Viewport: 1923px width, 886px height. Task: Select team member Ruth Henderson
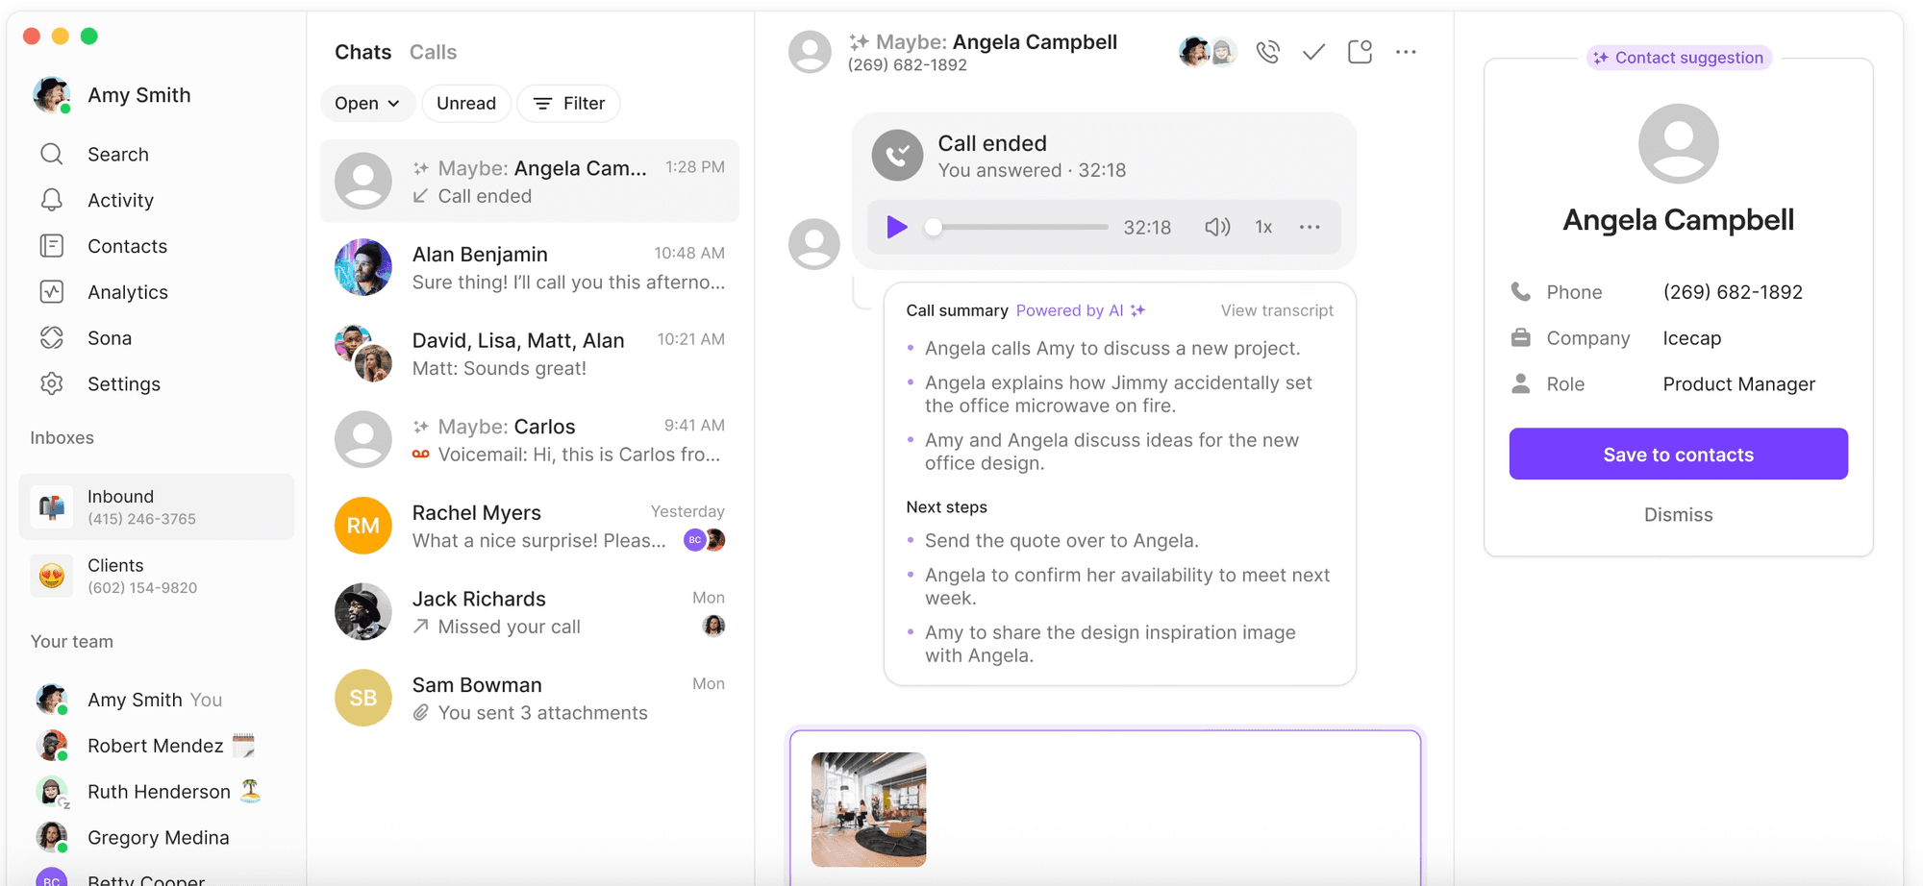[x=155, y=792]
